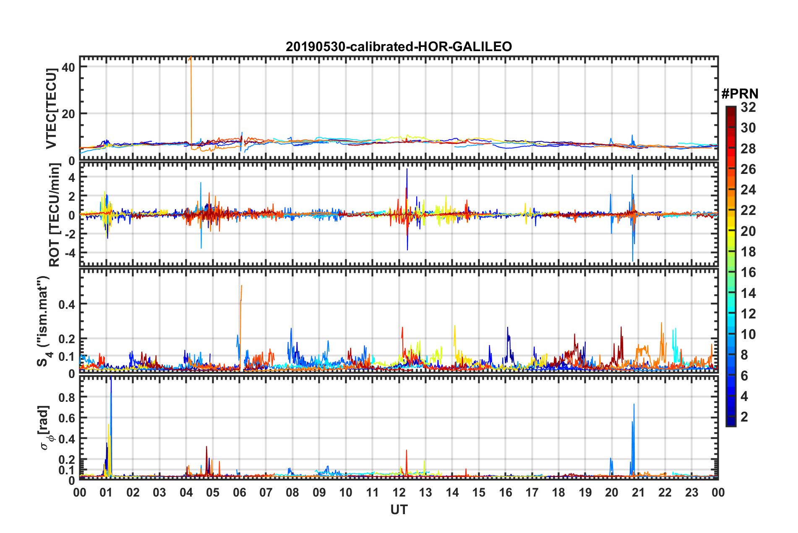Click the VTEC[TECU] y-axis label

coord(51,109)
